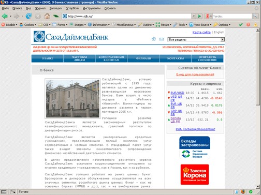Click the bank building photo
Viewport: 261px width, 195px height.
(x=72, y=99)
